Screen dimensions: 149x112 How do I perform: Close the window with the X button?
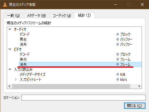coord(142,4)
